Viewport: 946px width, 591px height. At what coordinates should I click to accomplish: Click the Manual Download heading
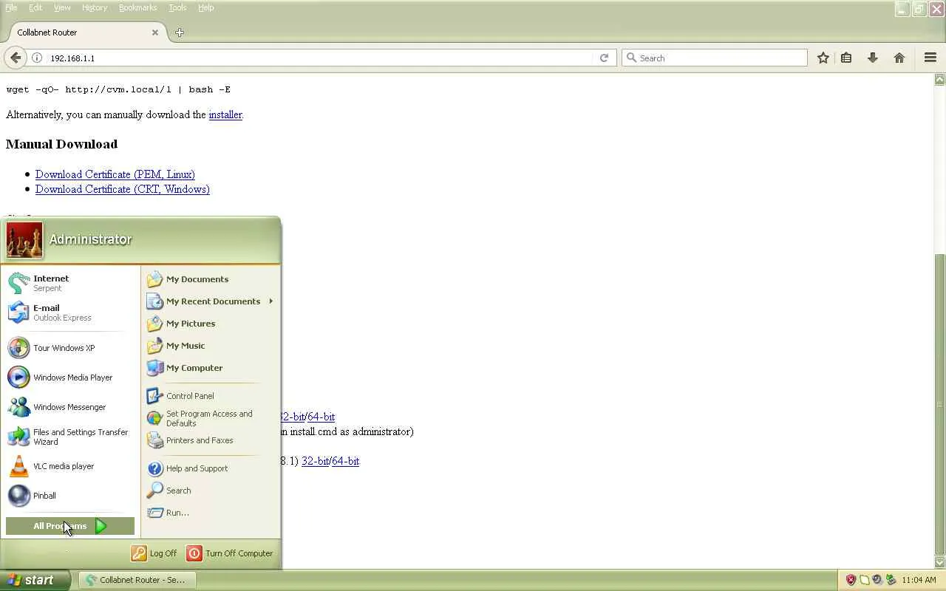61,144
